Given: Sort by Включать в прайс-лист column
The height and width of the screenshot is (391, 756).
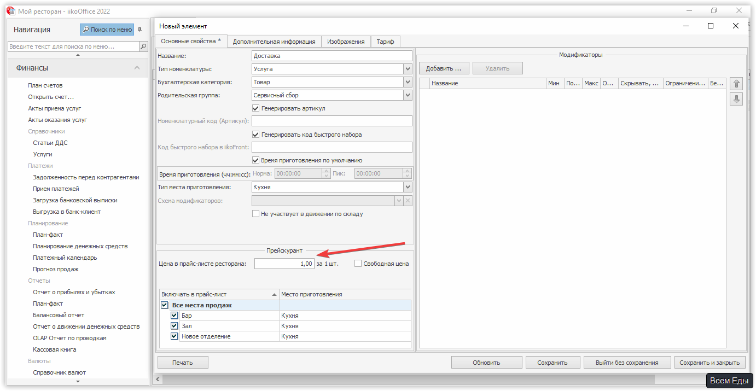Looking at the screenshot, I should pos(219,294).
